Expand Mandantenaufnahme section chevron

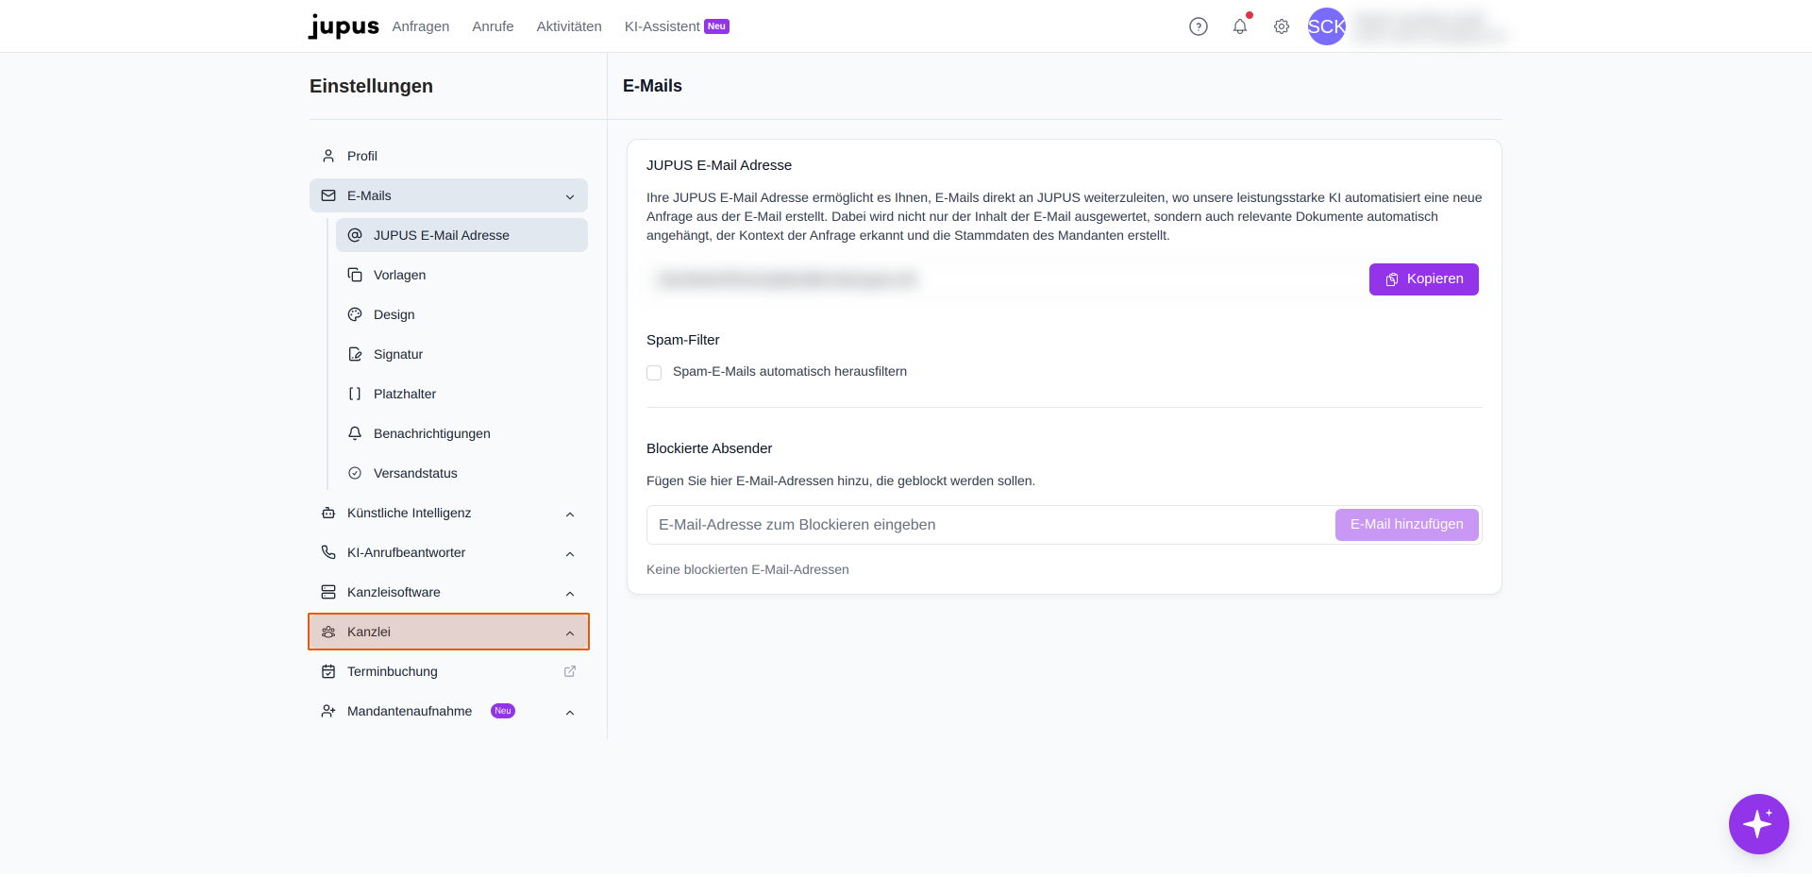[570, 712]
